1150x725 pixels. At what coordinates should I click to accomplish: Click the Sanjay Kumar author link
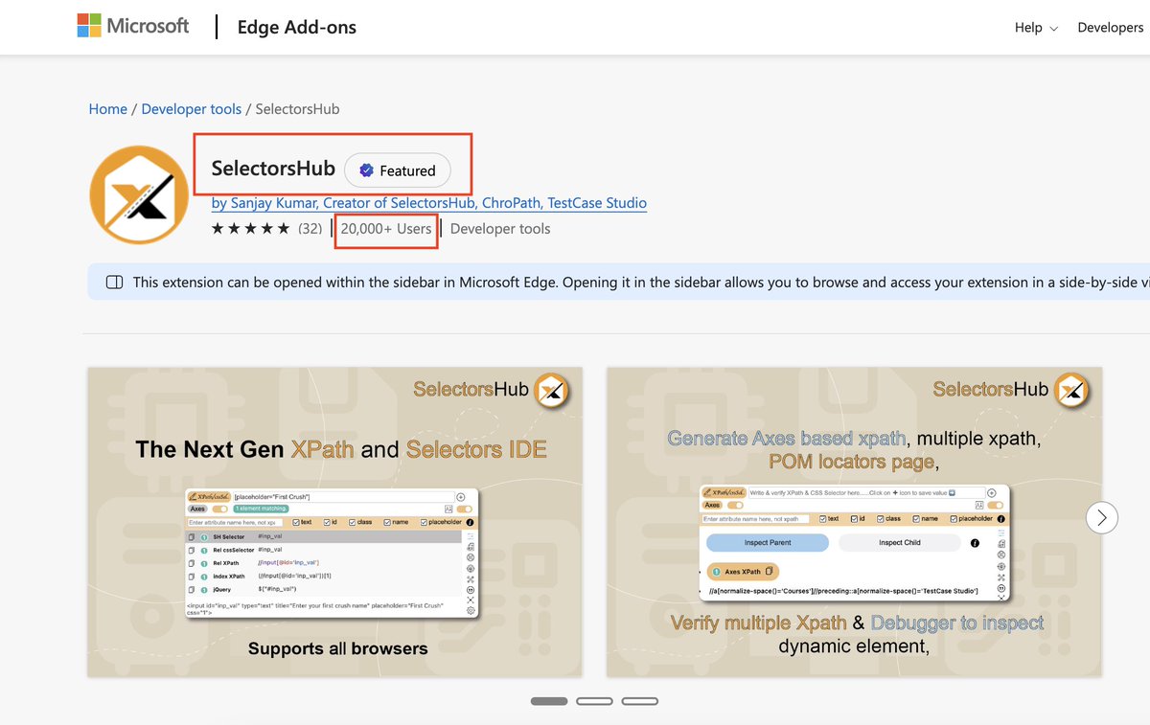[x=429, y=203]
